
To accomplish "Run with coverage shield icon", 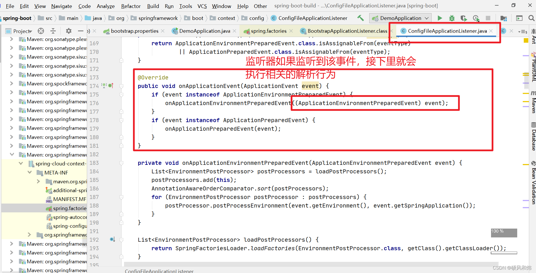I will pyautogui.click(x=464, y=18).
